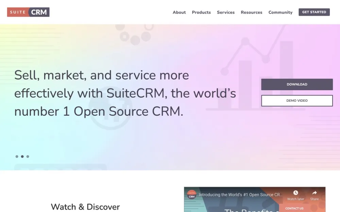The width and height of the screenshot is (340, 212).
Task: Open the Products dropdown menu
Action: click(x=201, y=12)
